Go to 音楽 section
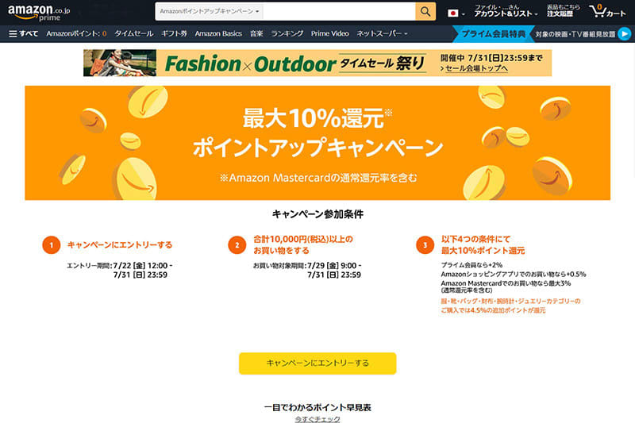The image size is (635, 423). click(x=256, y=33)
